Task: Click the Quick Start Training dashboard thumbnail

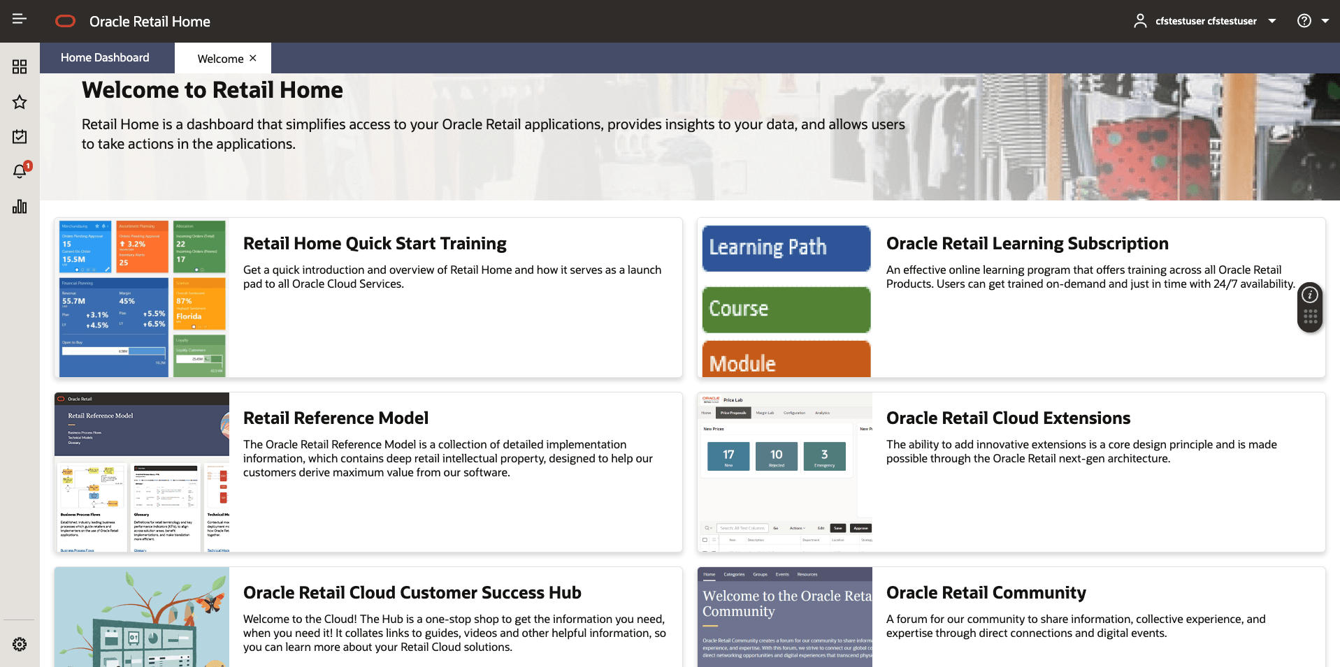Action: point(142,298)
